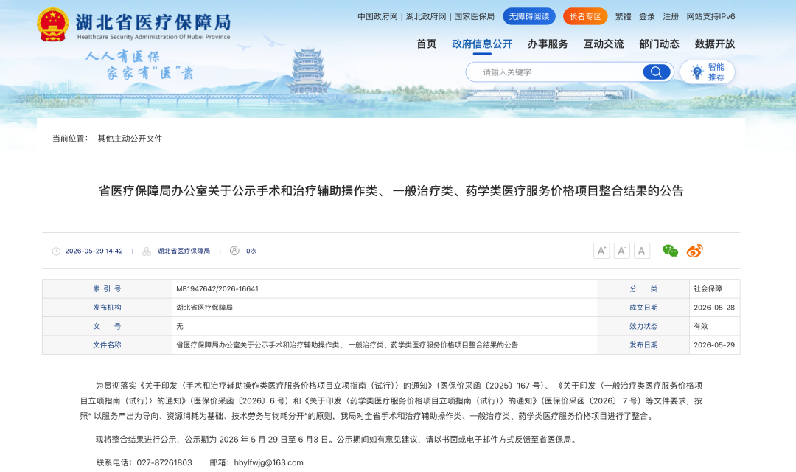Share article via WeChat icon

[x=670, y=251]
